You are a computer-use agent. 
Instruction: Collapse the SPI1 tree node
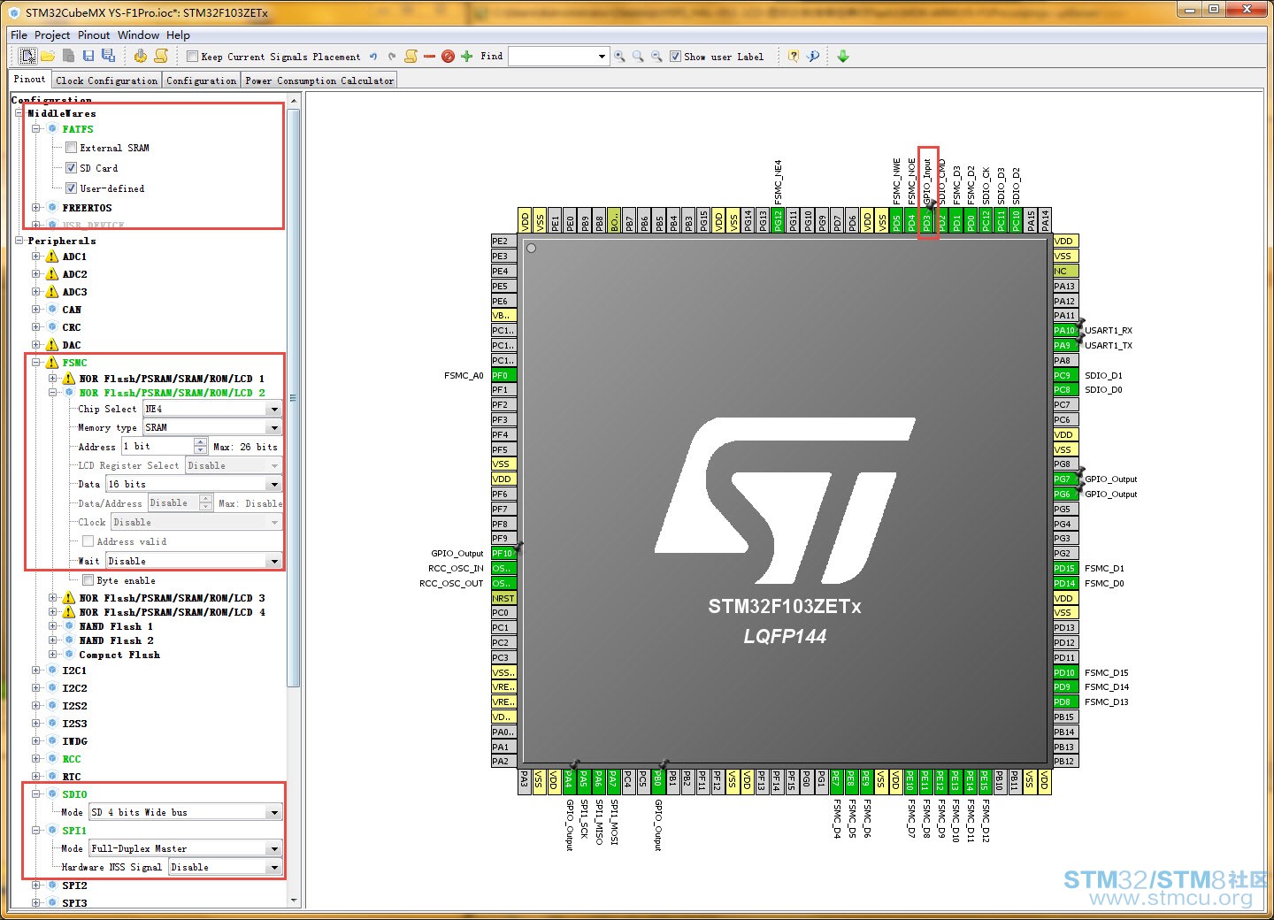36,831
